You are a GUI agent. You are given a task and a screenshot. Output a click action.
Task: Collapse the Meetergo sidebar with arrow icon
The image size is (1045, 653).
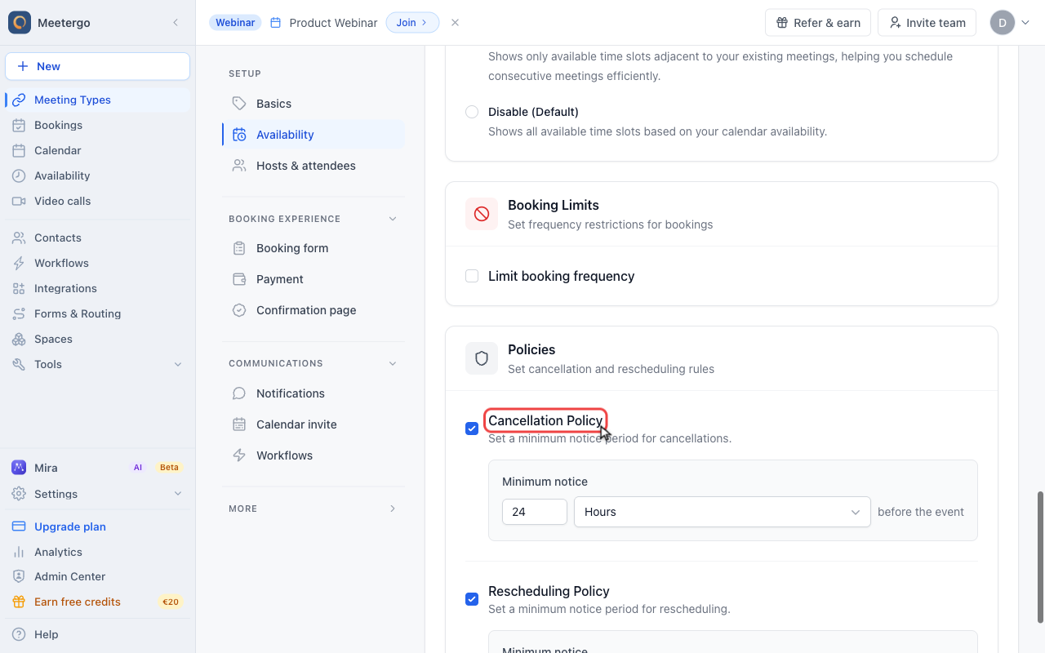click(x=176, y=23)
